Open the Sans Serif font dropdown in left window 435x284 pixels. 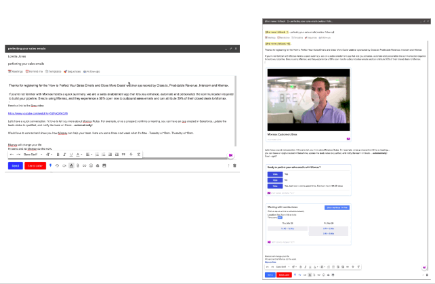click(33, 155)
